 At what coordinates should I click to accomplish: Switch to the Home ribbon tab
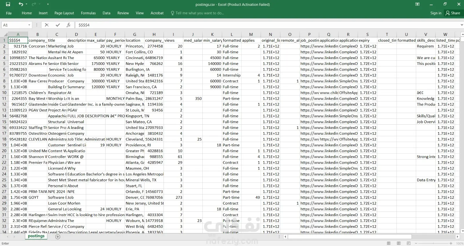click(x=27, y=13)
